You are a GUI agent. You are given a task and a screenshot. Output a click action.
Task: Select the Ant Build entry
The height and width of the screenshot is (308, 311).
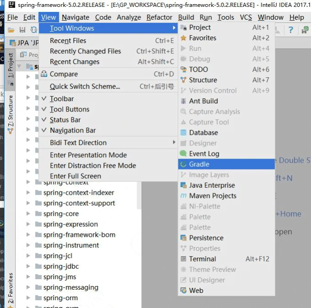203,101
